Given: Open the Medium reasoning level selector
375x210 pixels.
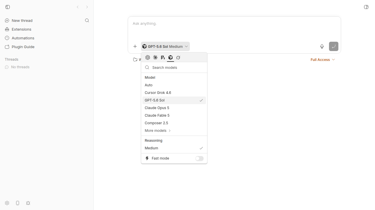Looking at the screenshot, I should coord(174,148).
